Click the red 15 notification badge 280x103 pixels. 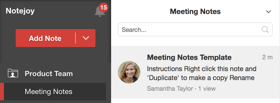(104, 8)
